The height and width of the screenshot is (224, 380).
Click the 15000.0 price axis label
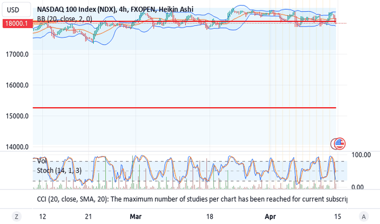[17, 116]
